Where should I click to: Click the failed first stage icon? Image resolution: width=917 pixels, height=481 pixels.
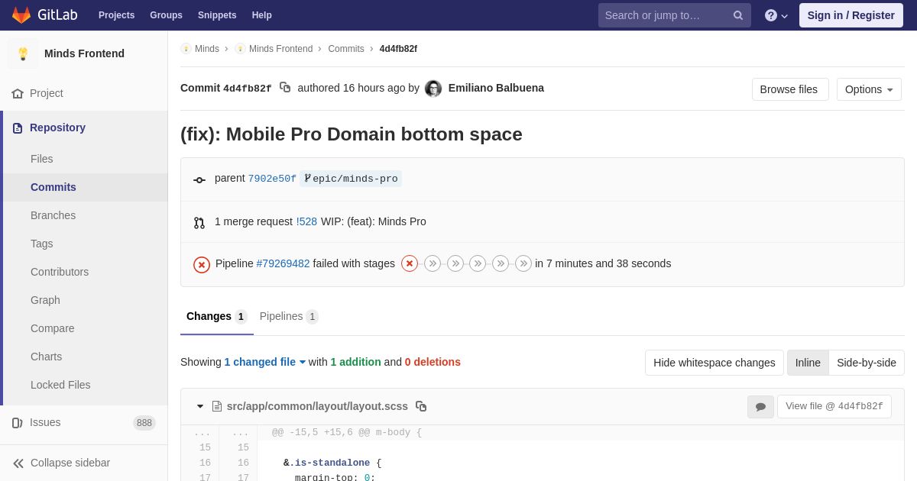[x=410, y=263]
